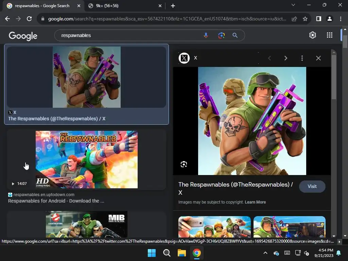Open the taskbar clock and date
The height and width of the screenshot is (261, 348).
[324, 253]
